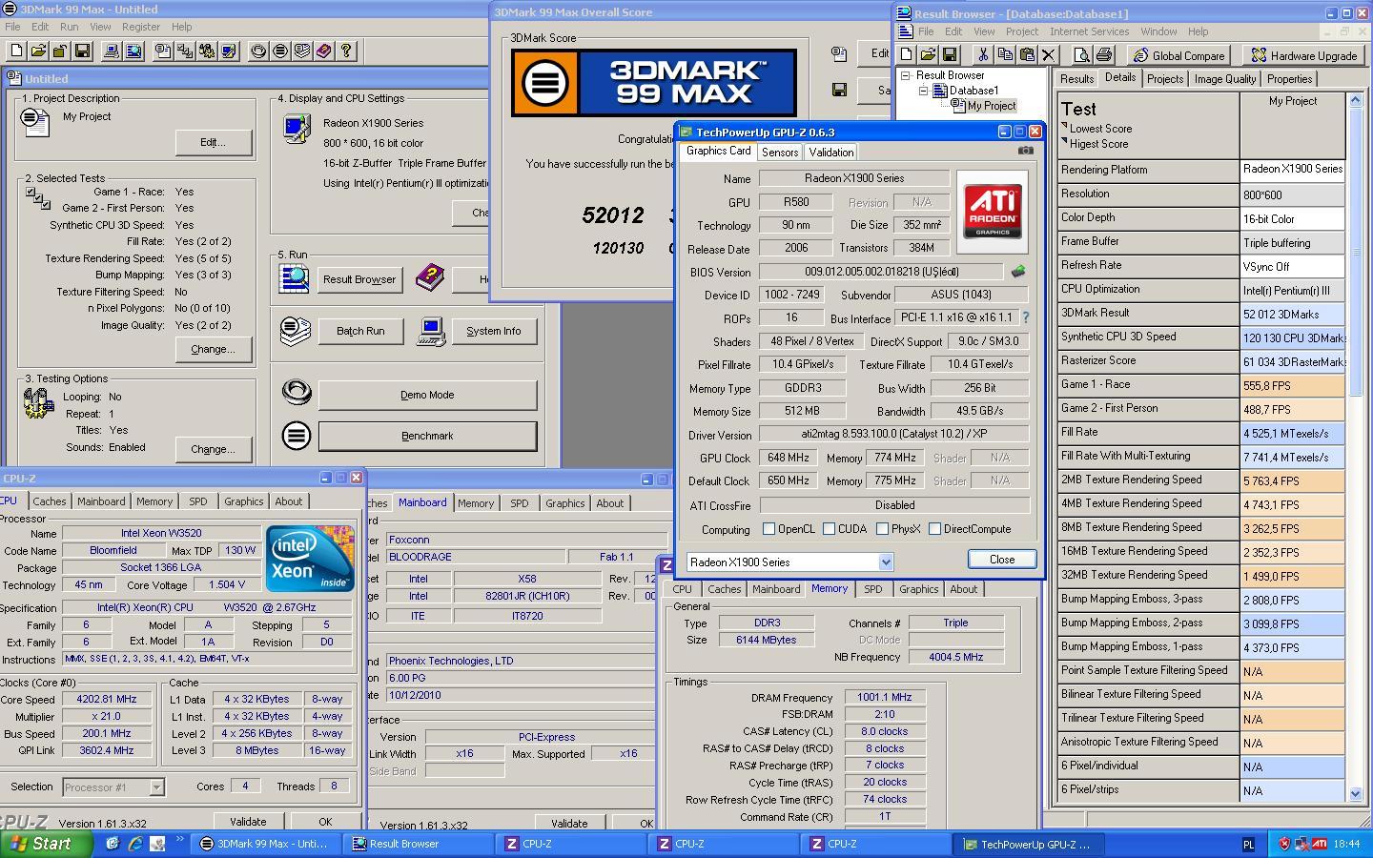Switch to Image Quality tab
This screenshot has width=1373, height=858.
pos(1225,79)
